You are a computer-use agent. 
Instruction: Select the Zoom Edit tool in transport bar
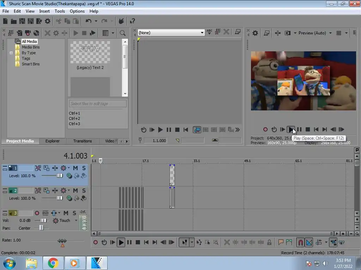click(x=216, y=242)
